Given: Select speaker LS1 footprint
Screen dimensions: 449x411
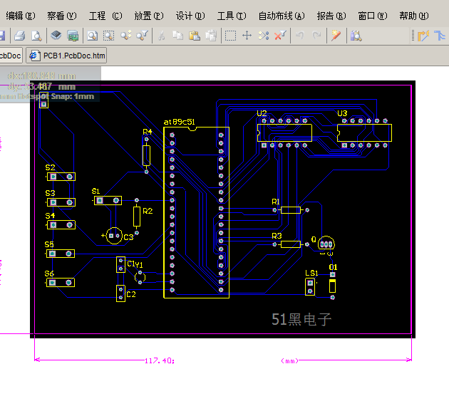Looking at the screenshot, I should coord(310,287).
